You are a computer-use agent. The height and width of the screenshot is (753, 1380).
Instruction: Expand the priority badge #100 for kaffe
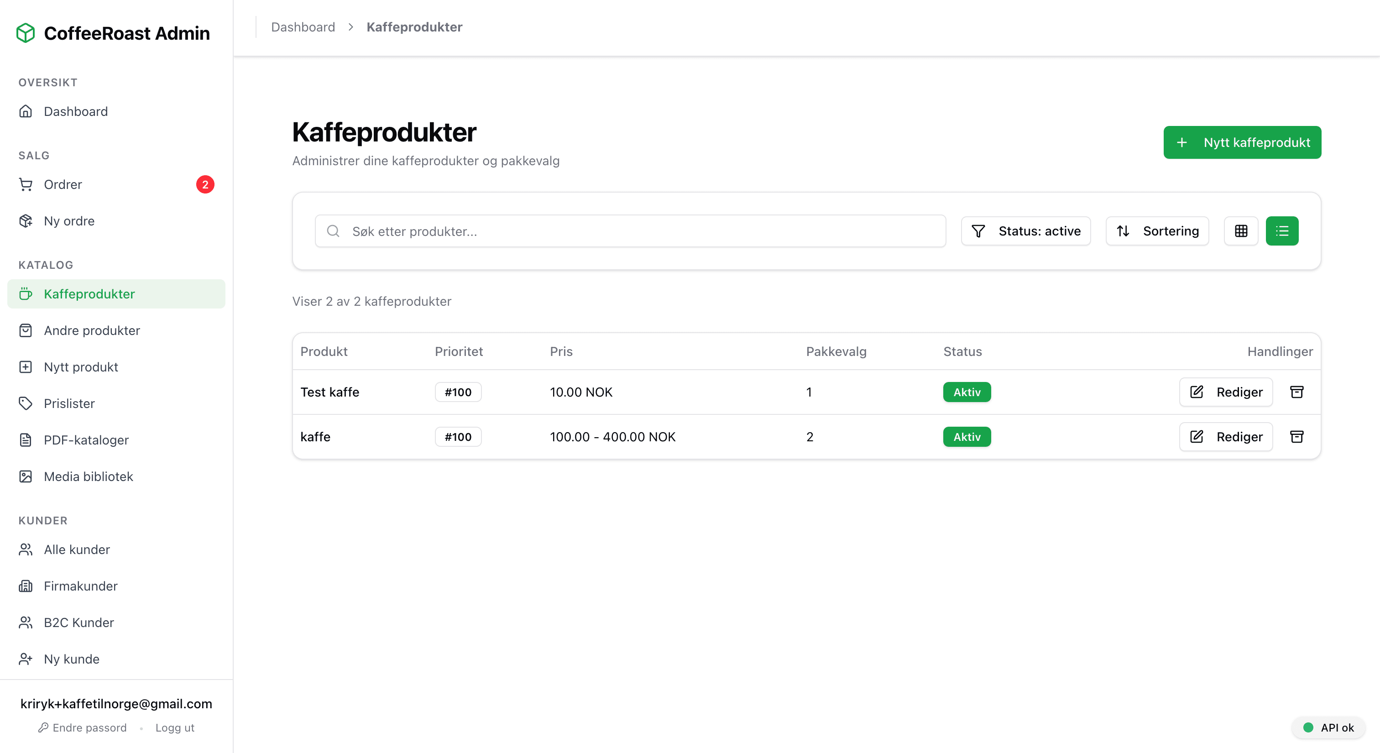coord(458,436)
